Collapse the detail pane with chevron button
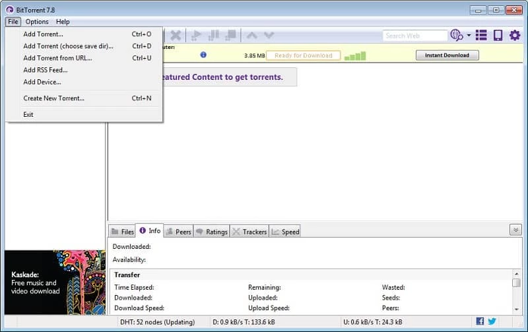The width and height of the screenshot is (528, 332). 515,230
